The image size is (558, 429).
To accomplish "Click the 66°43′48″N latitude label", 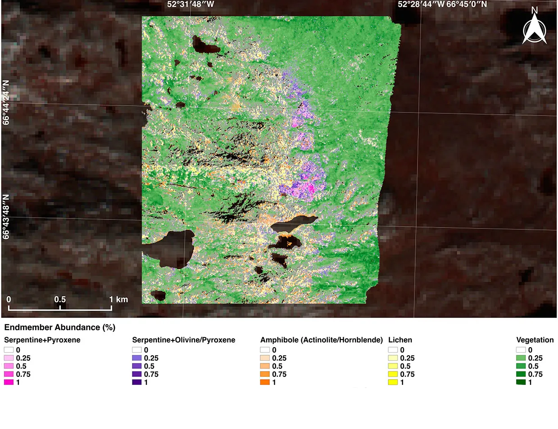I will 6,217.
